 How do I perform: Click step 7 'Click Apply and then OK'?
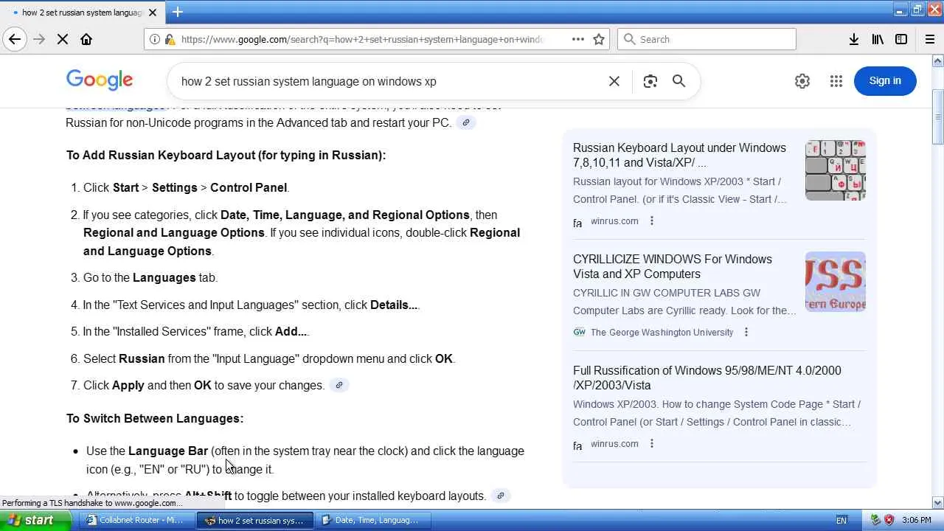coord(204,385)
